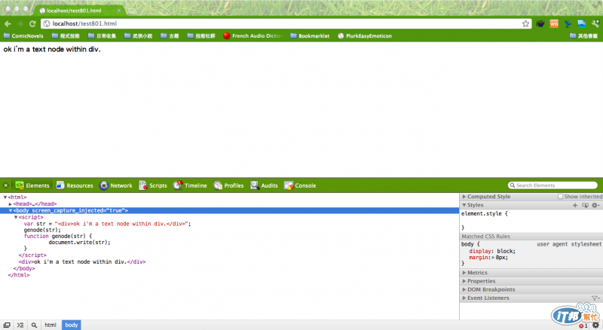
Task: Switch to the Resources panel
Action: pos(75,185)
